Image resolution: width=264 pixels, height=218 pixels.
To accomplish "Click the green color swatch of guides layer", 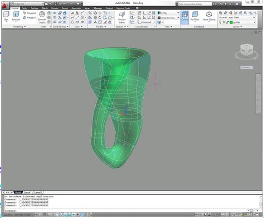I will tap(231, 22).
